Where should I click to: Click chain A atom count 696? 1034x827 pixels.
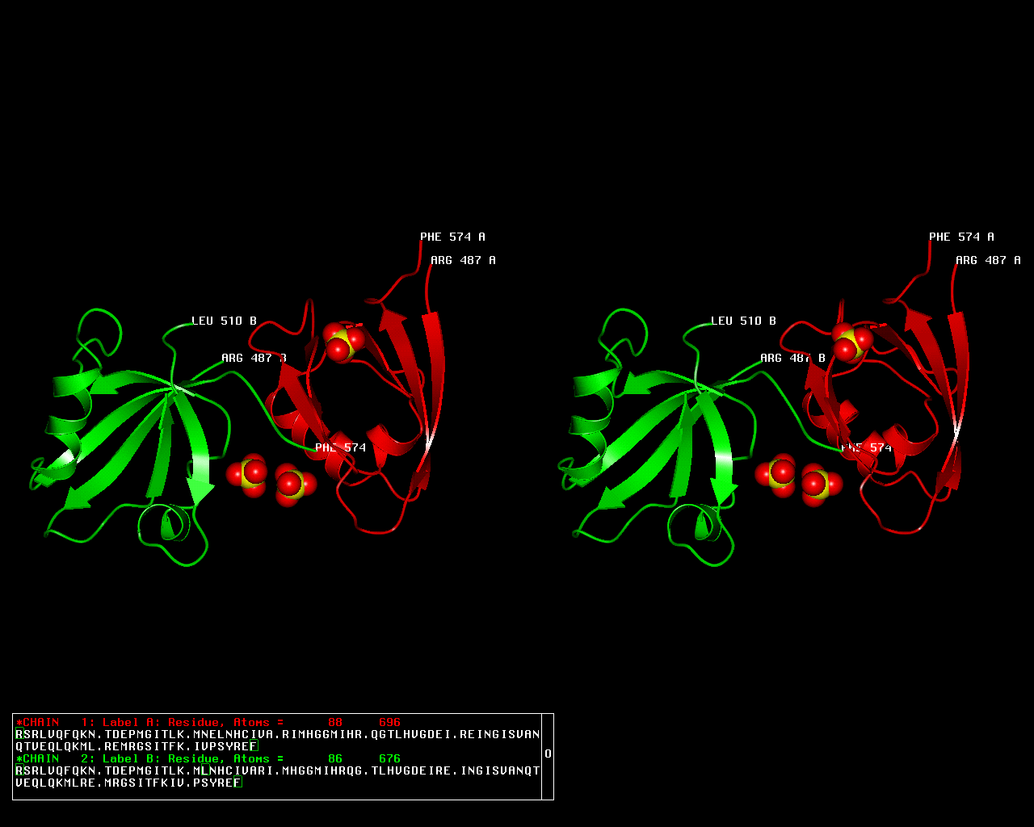pos(389,722)
